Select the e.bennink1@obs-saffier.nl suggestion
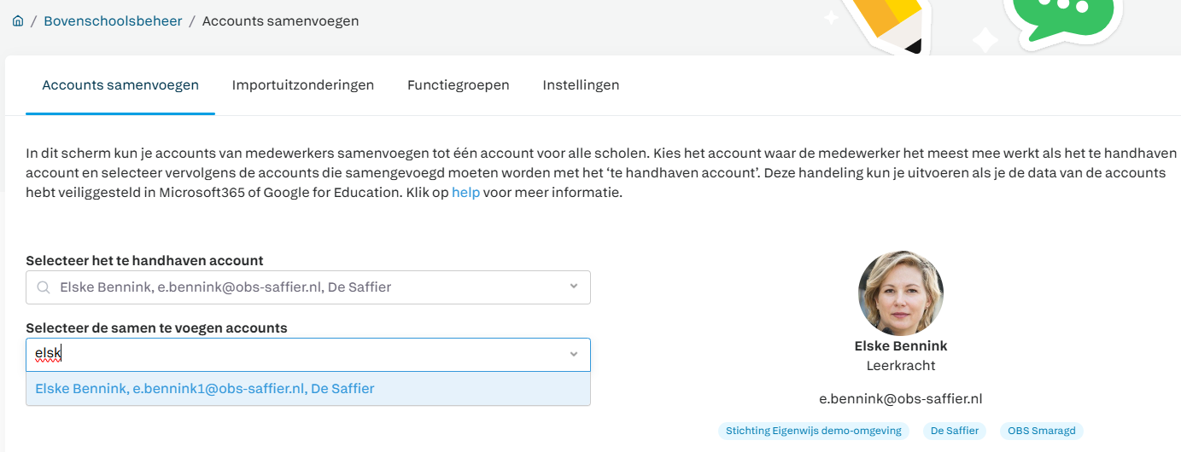1181x452 pixels. [x=205, y=389]
